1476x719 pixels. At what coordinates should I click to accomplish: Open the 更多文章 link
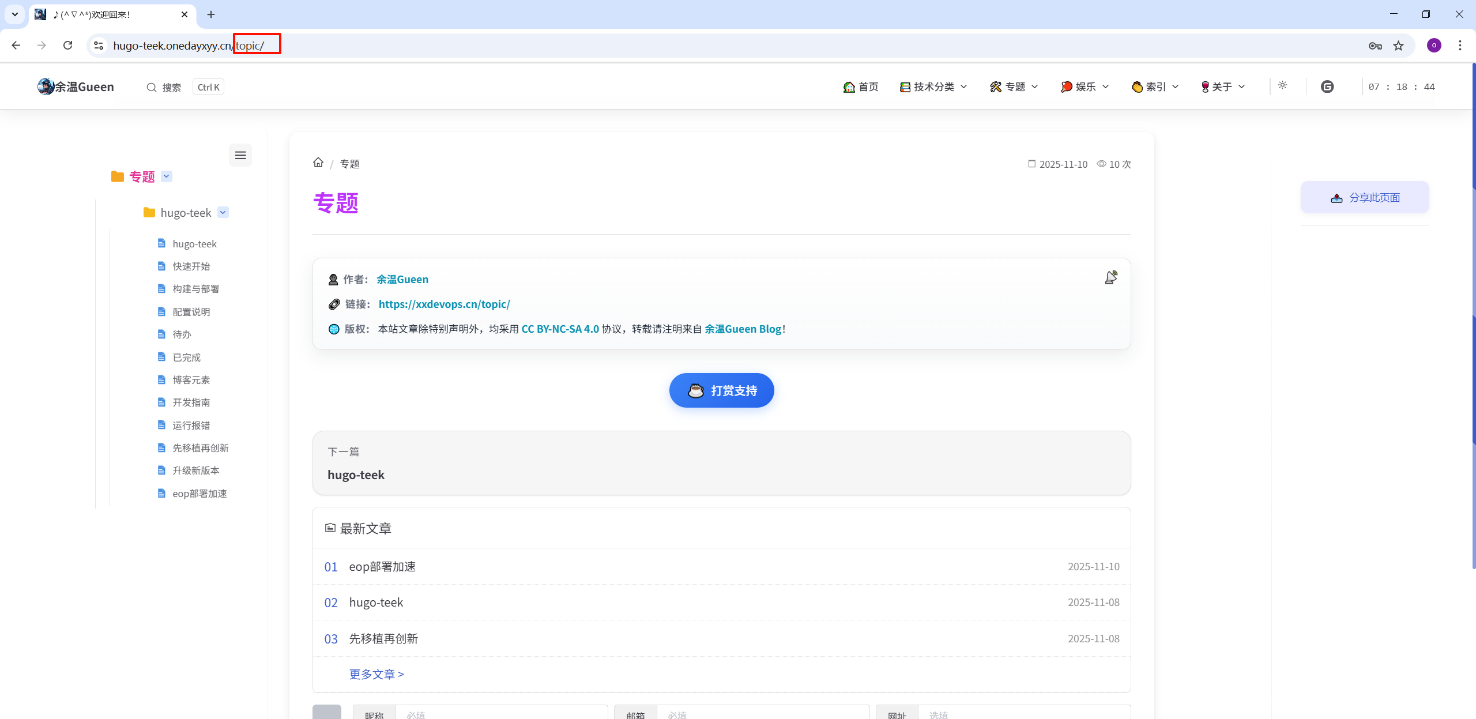coord(376,674)
